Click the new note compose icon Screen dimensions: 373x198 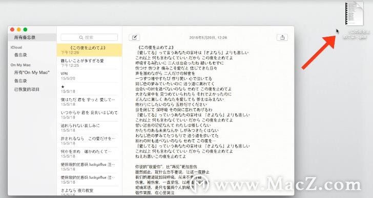[x=134, y=37]
